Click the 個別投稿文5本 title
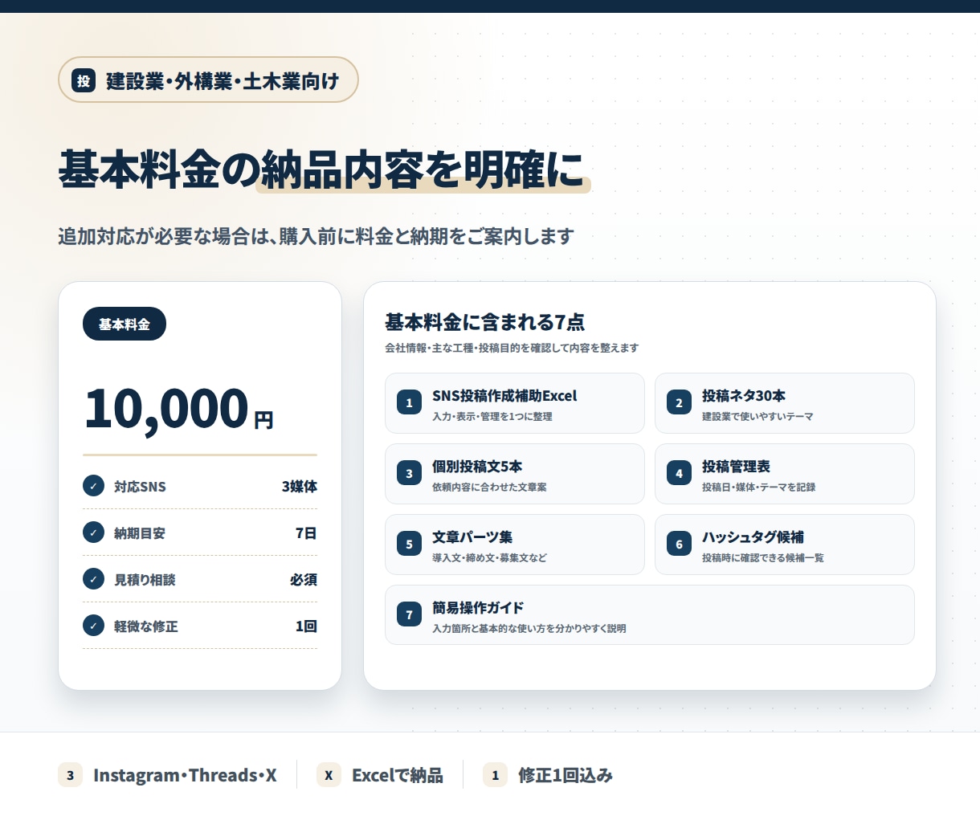980x816 pixels. point(477,467)
